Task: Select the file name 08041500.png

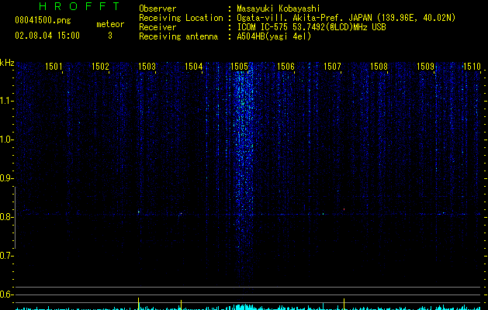Action: [x=43, y=21]
